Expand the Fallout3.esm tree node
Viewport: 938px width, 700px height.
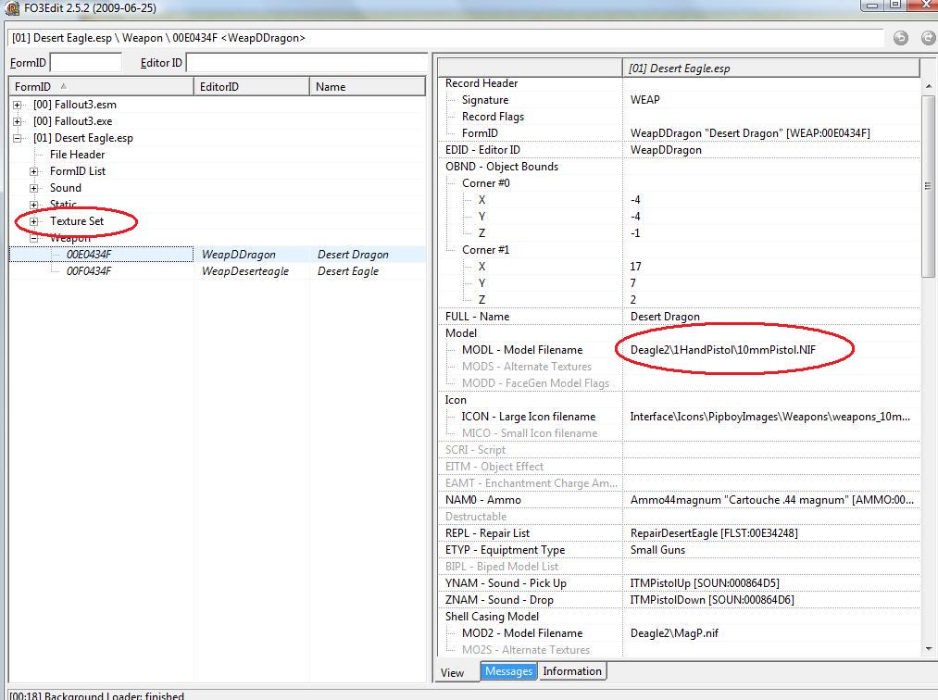coord(18,105)
